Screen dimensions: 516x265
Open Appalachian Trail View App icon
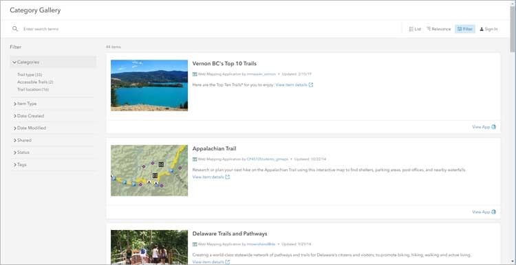(x=493, y=212)
